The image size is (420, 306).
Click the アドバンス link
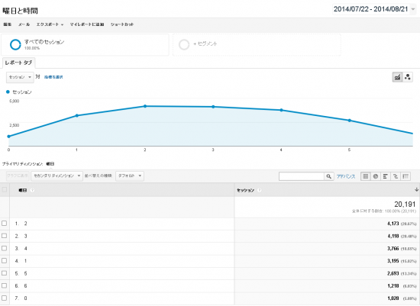pos(346,176)
